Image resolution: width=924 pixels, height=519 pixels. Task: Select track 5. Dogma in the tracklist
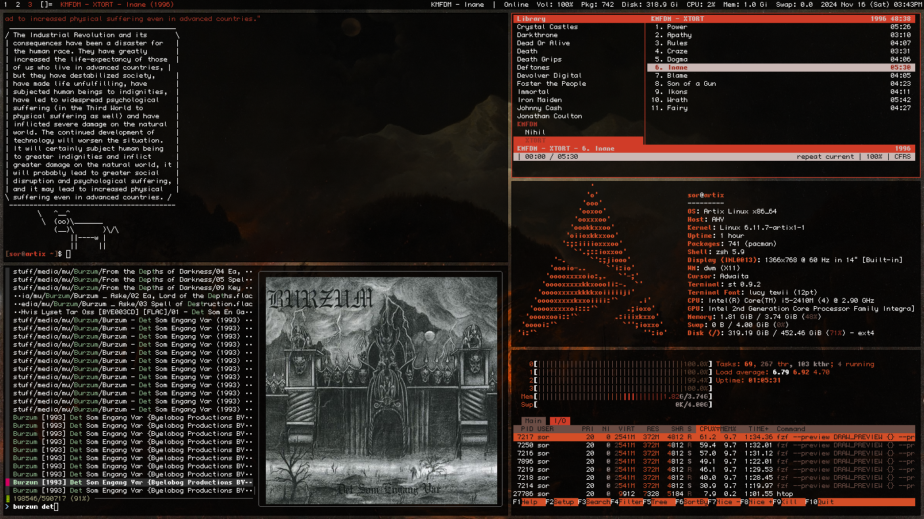tap(781, 59)
